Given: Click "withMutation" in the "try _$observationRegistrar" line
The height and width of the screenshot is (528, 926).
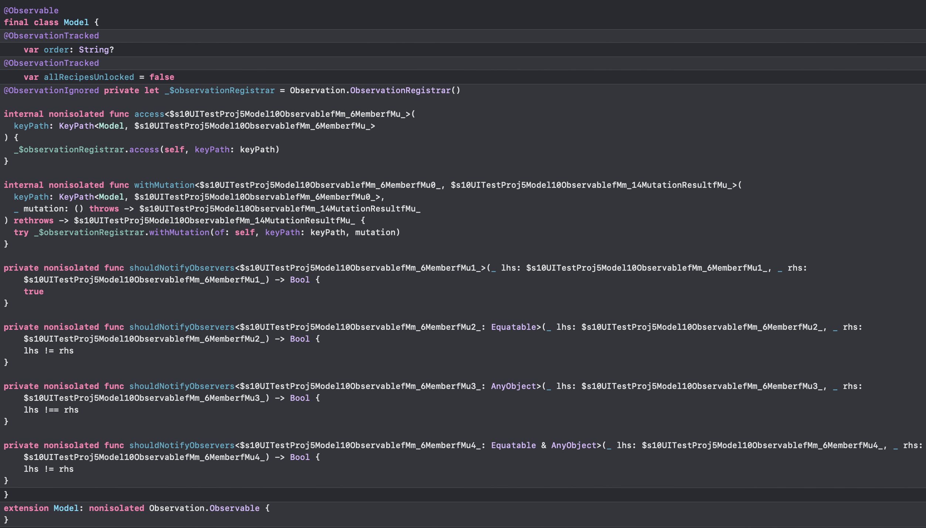Looking at the screenshot, I should [x=179, y=232].
